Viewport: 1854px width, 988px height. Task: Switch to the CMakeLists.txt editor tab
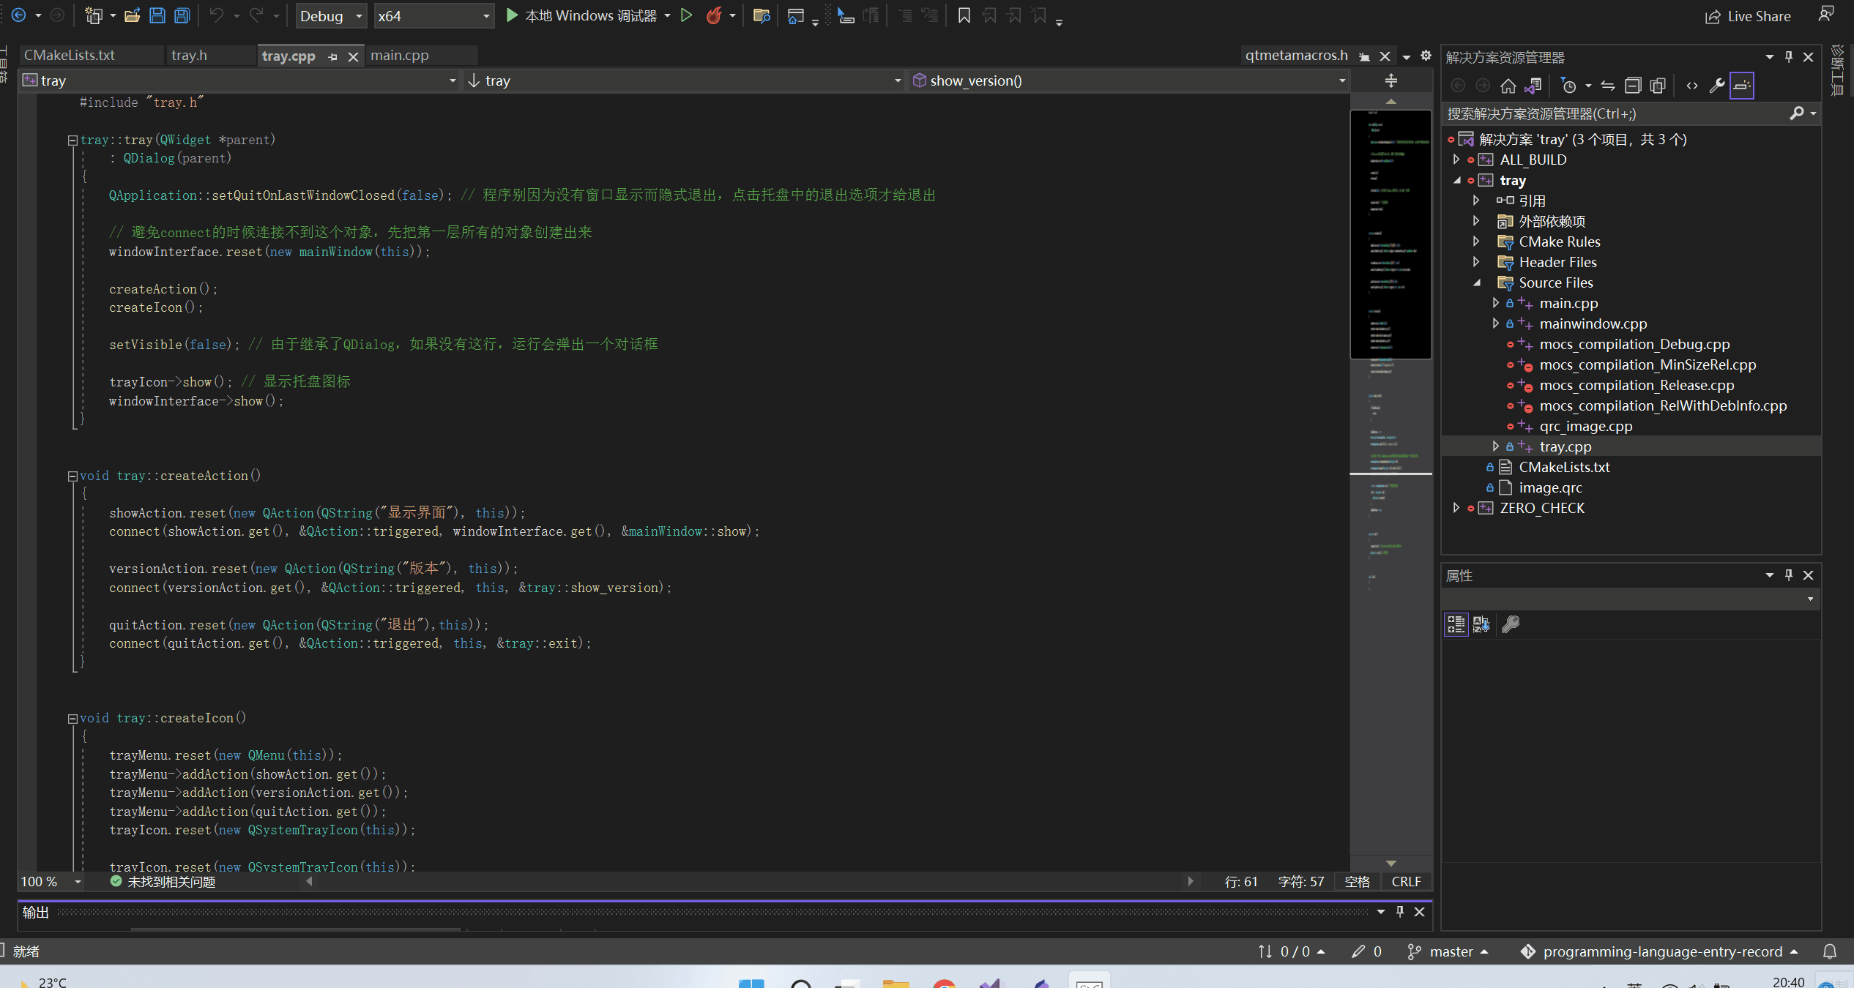tap(70, 56)
